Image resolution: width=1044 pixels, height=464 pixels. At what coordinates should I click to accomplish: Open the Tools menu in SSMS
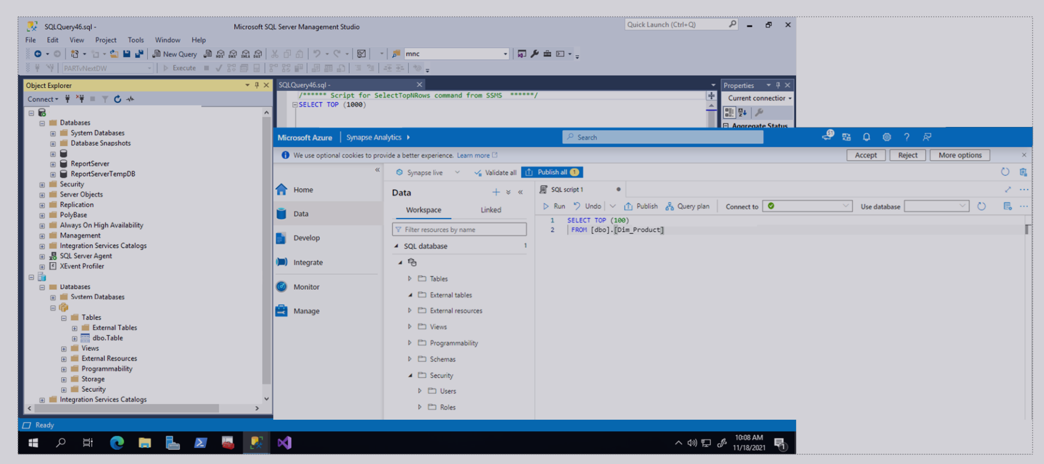pos(136,40)
